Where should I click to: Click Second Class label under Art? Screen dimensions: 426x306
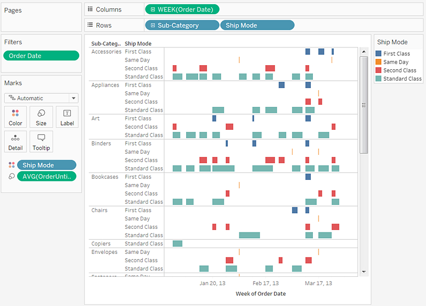[141, 127]
